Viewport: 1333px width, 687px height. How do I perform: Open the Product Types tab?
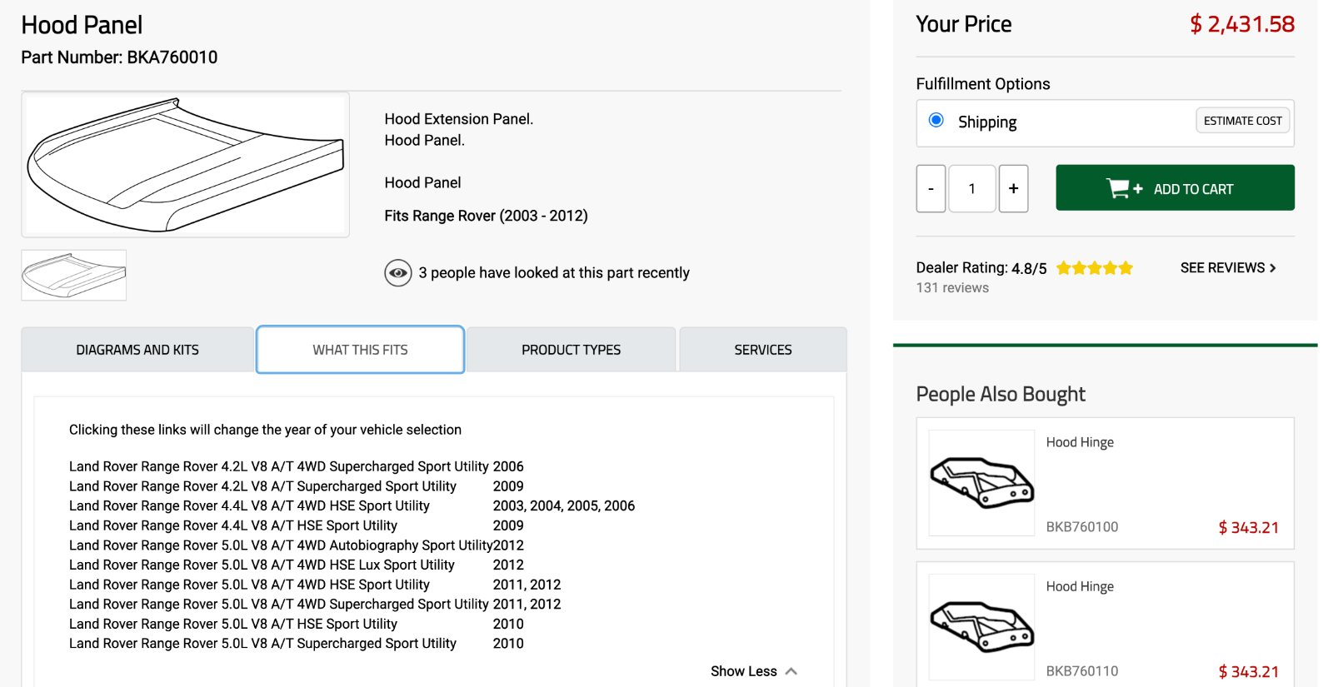click(571, 350)
